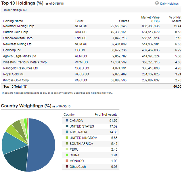This screenshot has height=175, width=184.
Task: Click the NEM US ticker
Action: pyautogui.click(x=81, y=26)
